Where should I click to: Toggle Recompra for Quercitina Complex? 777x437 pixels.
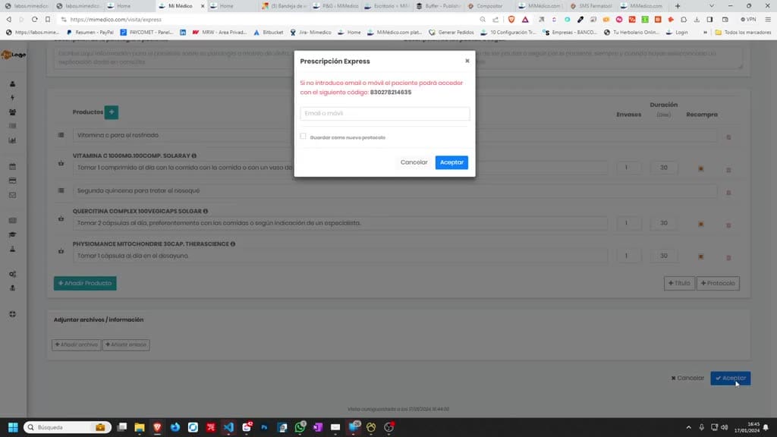coord(700,224)
